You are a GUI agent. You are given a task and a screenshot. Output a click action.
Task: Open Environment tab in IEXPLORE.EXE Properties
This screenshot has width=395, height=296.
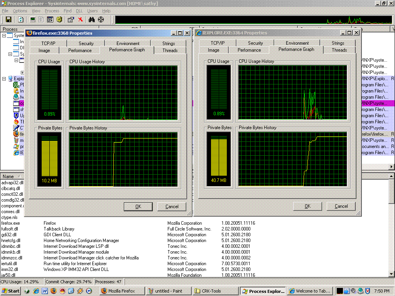point(297,43)
